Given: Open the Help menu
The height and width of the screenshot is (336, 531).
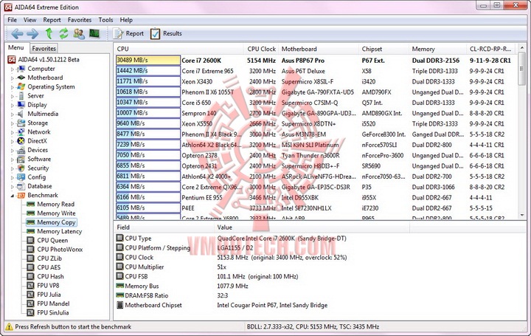Looking at the screenshot, I should tap(126, 20).
